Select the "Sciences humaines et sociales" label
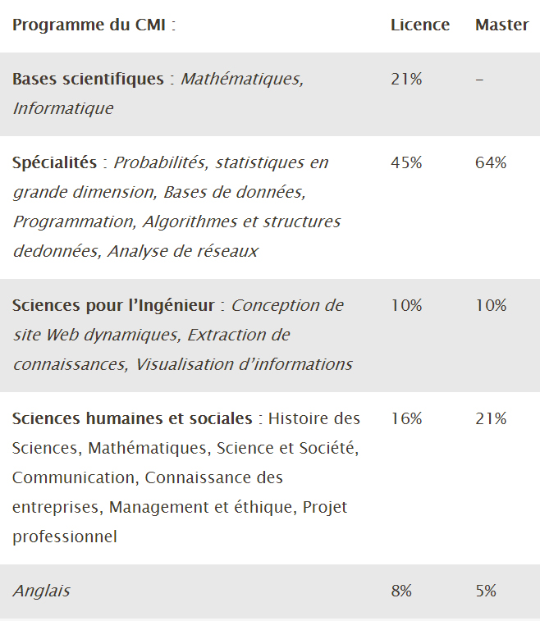Viewport: 540px width, 621px height. [132, 418]
